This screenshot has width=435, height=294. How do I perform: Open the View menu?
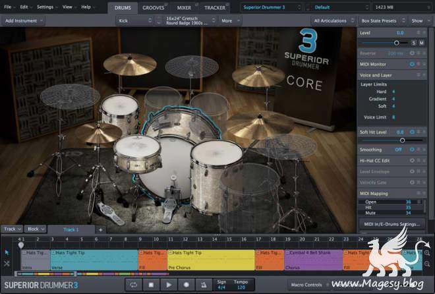click(69, 7)
